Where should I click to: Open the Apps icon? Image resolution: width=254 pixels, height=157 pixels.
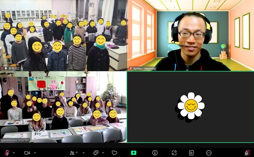click(x=174, y=153)
